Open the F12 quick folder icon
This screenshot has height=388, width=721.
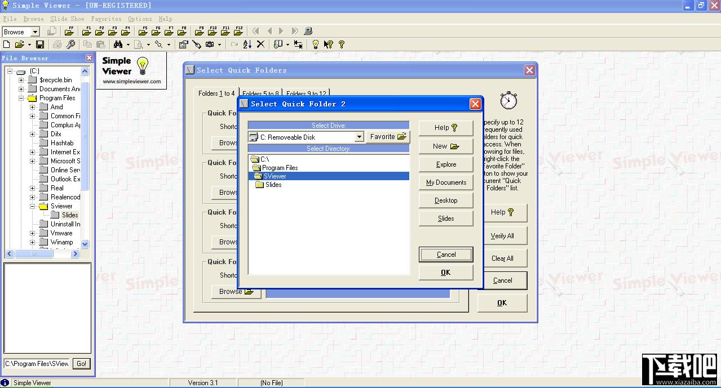tap(238, 32)
